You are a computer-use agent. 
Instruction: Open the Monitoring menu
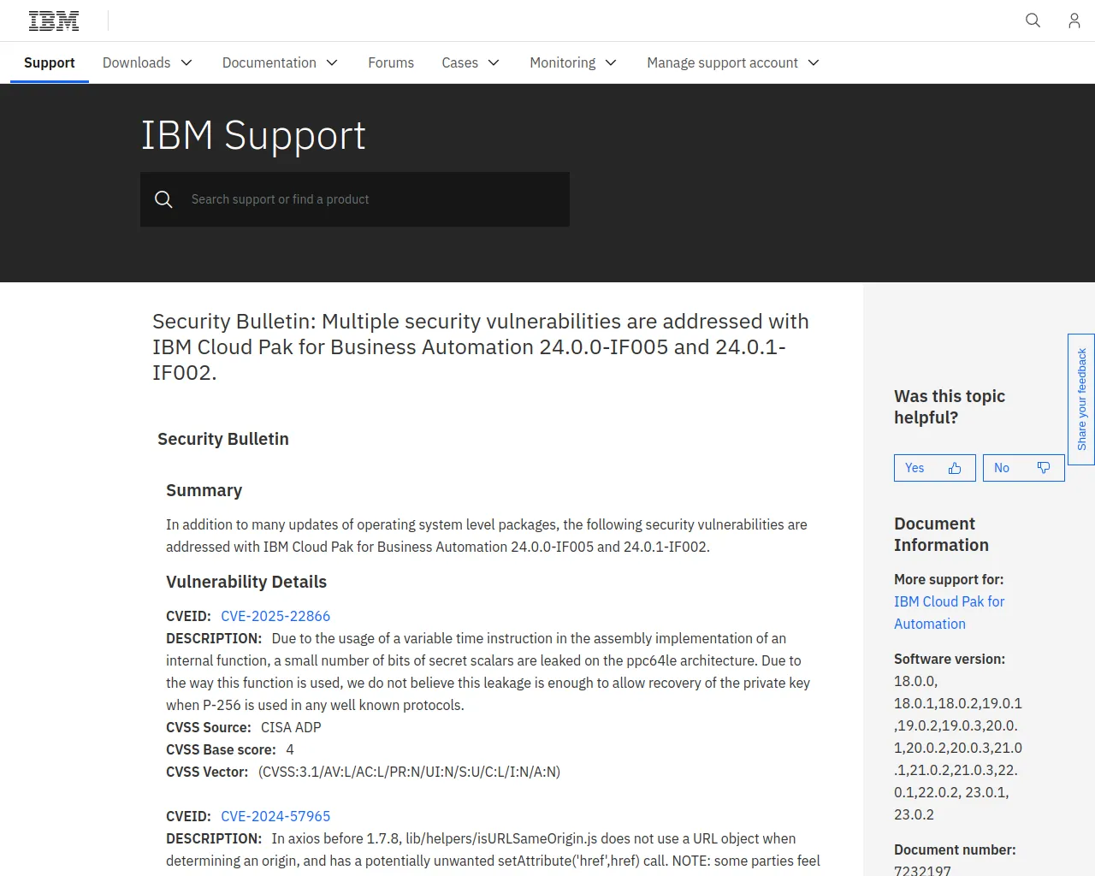573,62
